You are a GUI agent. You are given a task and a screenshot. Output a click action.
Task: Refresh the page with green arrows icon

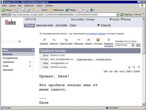point(29,10)
